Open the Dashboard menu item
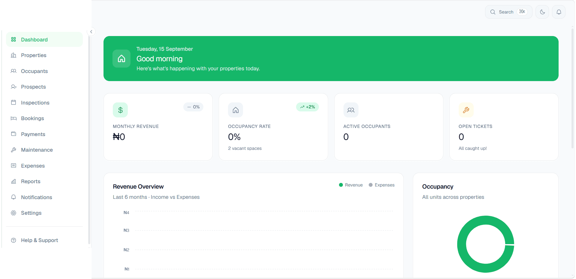 coord(44,39)
